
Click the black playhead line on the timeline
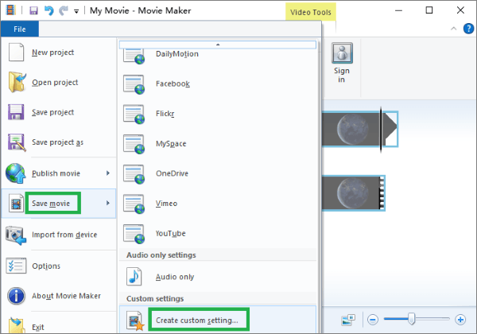point(381,130)
